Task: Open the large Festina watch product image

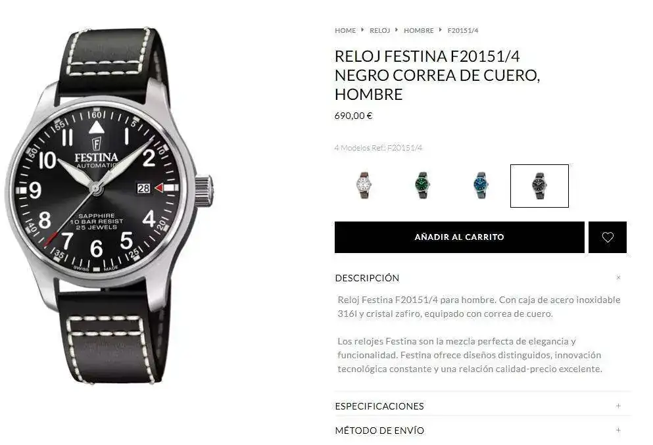Action: [109, 204]
